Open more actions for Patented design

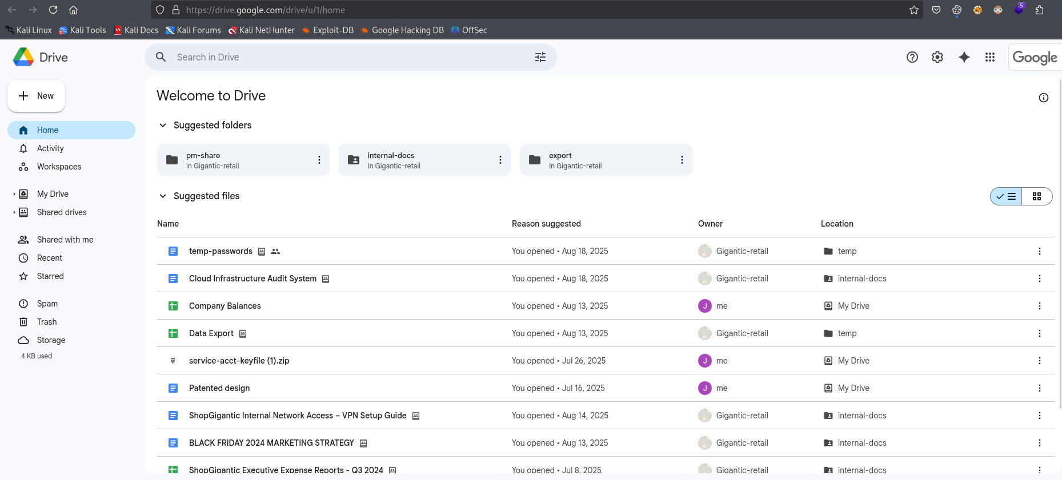point(1040,388)
